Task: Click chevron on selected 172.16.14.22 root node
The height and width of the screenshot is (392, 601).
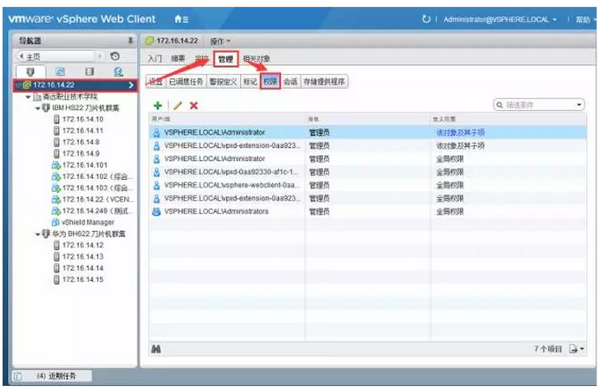Action: pyautogui.click(x=131, y=85)
